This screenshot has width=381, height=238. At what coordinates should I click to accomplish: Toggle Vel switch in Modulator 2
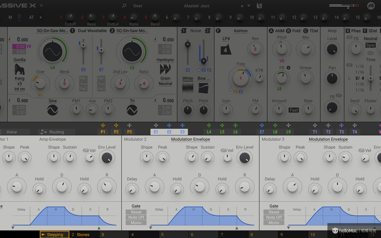224,151
